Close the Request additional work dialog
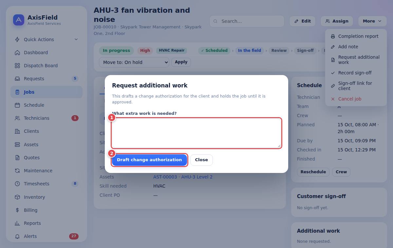 point(201,160)
